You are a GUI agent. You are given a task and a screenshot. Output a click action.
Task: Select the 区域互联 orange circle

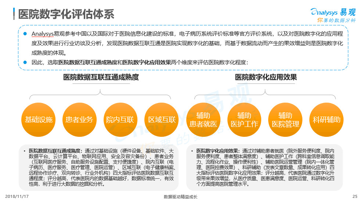tap(162, 120)
